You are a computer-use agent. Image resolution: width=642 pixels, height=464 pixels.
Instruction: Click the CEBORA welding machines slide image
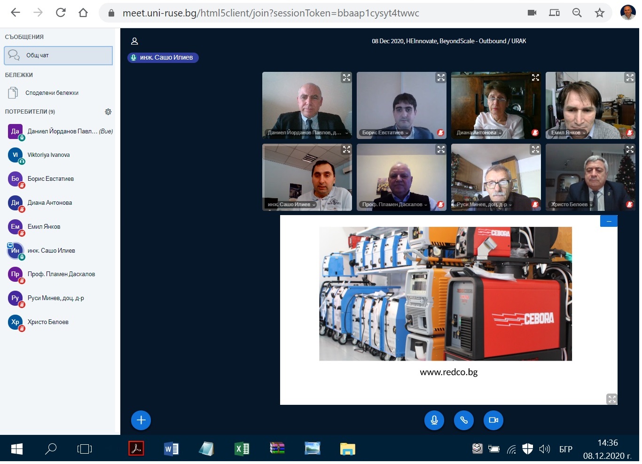click(445, 294)
